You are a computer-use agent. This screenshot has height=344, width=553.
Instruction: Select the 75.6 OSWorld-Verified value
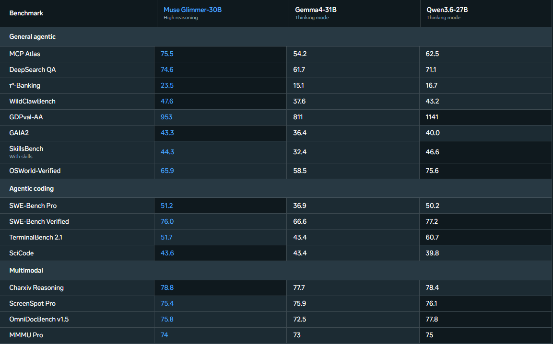(x=432, y=171)
